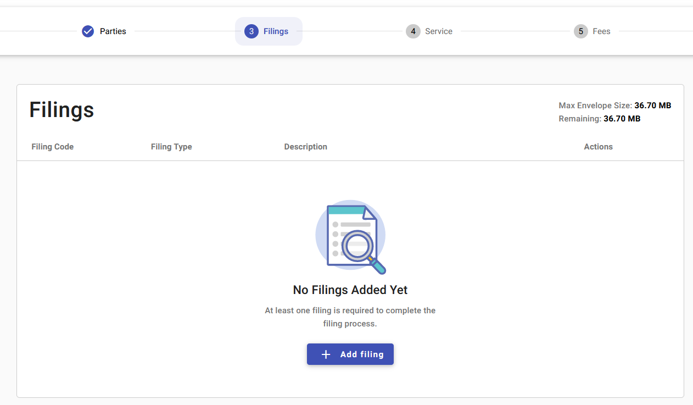Click the plus icon inside Add filing button
The width and height of the screenshot is (693, 405).
click(x=326, y=354)
